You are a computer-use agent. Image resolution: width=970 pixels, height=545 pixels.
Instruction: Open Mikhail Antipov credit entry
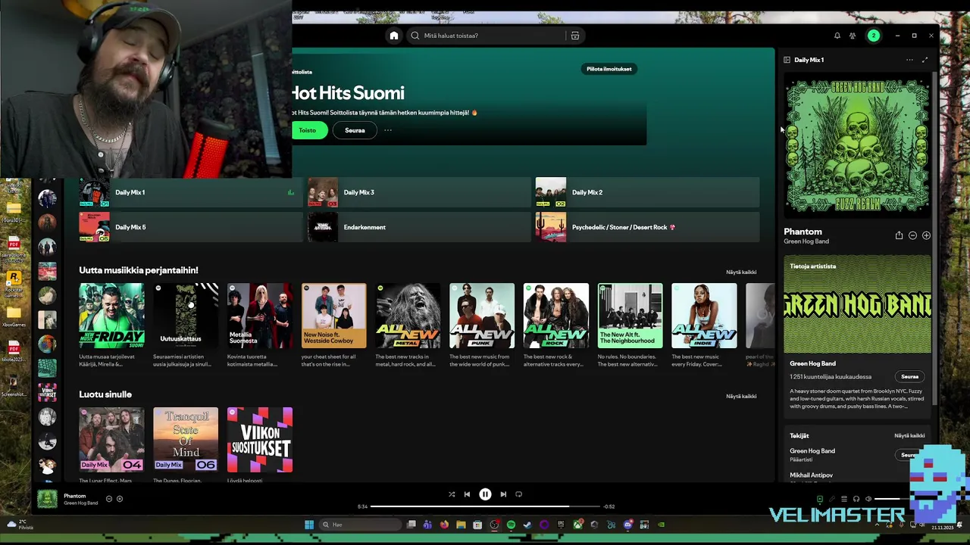(x=812, y=475)
